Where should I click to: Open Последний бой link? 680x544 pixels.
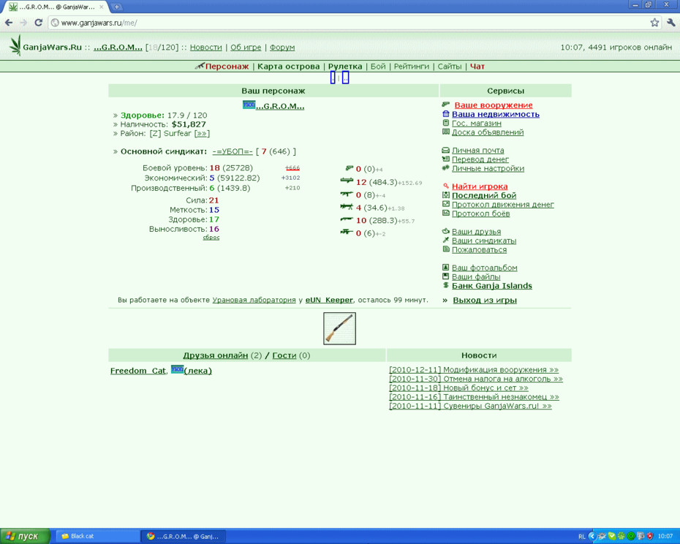coord(484,195)
